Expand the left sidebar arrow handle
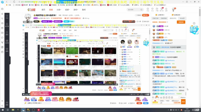Viewport: 201px width, 112px height. point(9,60)
